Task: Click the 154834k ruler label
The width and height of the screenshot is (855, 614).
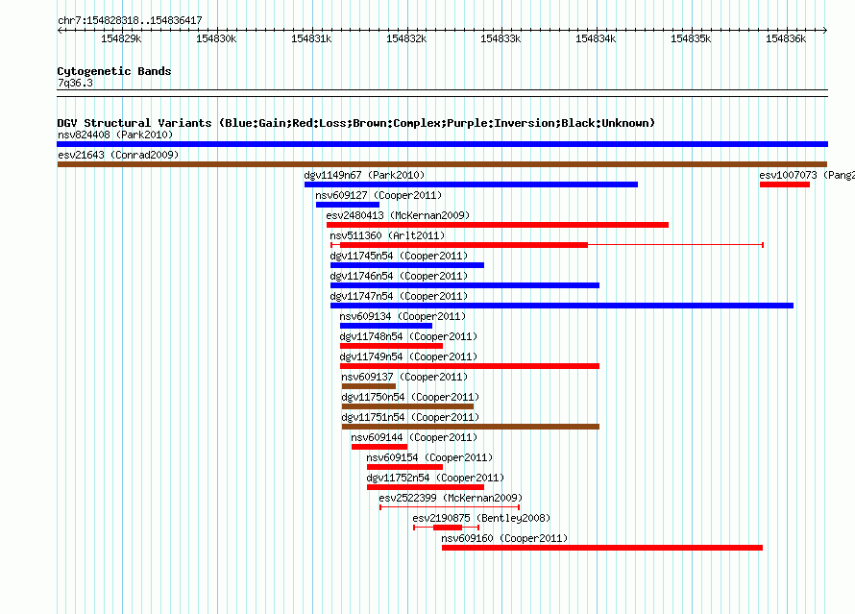Action: pyautogui.click(x=596, y=38)
